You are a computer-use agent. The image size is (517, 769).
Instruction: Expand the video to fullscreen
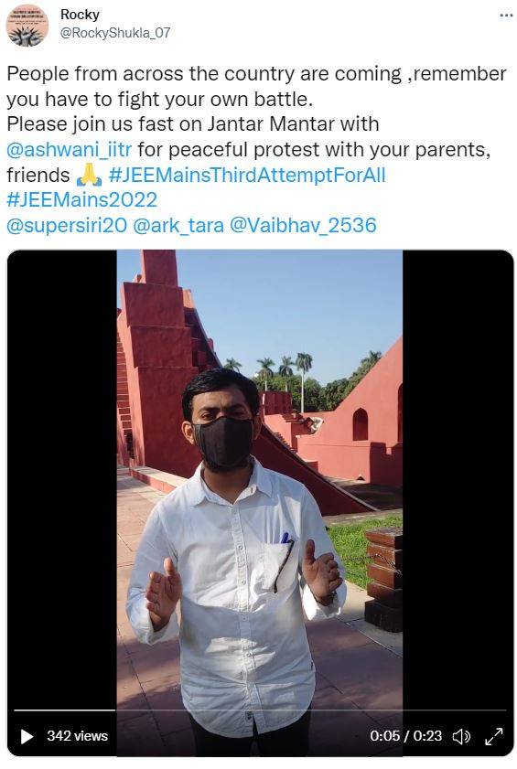tap(493, 736)
